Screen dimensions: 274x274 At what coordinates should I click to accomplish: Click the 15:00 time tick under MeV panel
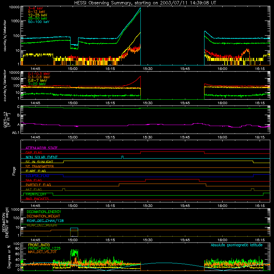[x=73, y=103]
